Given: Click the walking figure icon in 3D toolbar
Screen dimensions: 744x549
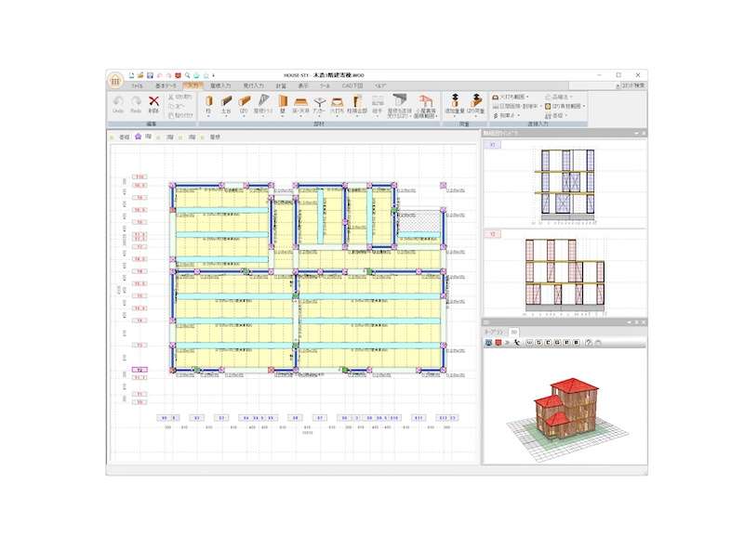Looking at the screenshot, I should point(515,343).
